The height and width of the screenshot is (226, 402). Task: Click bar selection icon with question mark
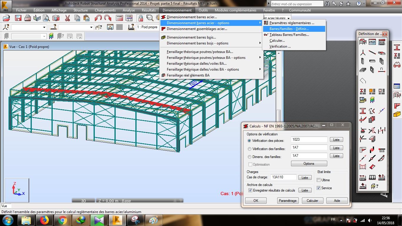click(53, 27)
